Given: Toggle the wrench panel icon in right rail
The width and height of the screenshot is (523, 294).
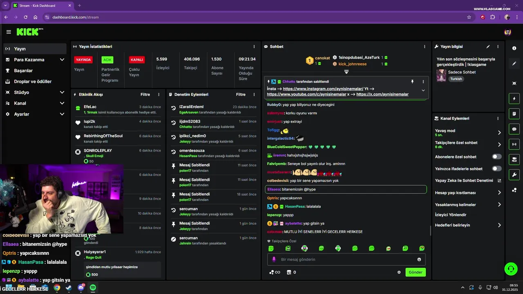Looking at the screenshot, I should [514, 175].
